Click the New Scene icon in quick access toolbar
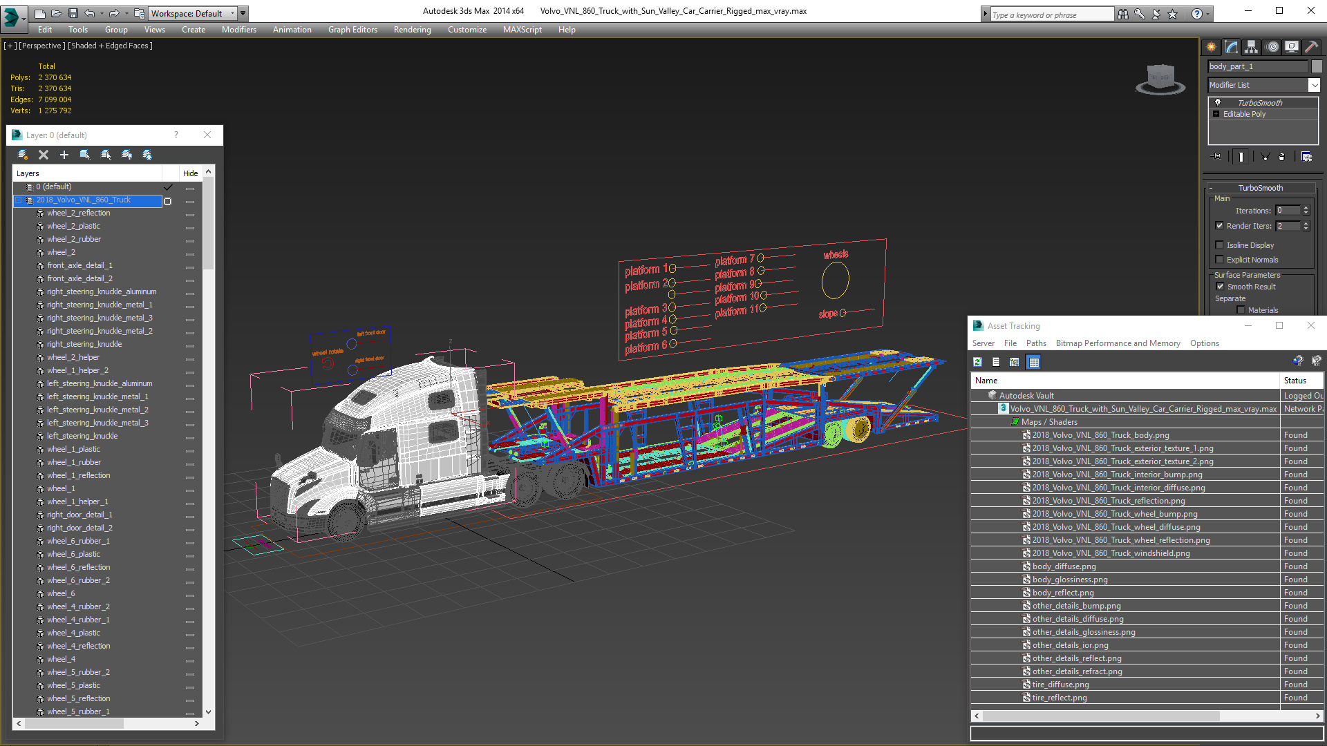This screenshot has width=1327, height=746. (x=39, y=13)
